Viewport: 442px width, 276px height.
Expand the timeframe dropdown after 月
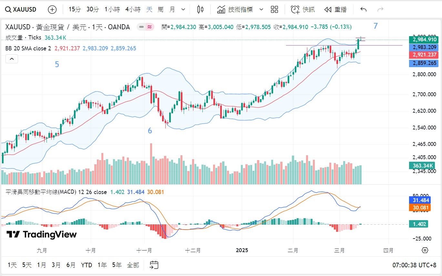point(183,9)
